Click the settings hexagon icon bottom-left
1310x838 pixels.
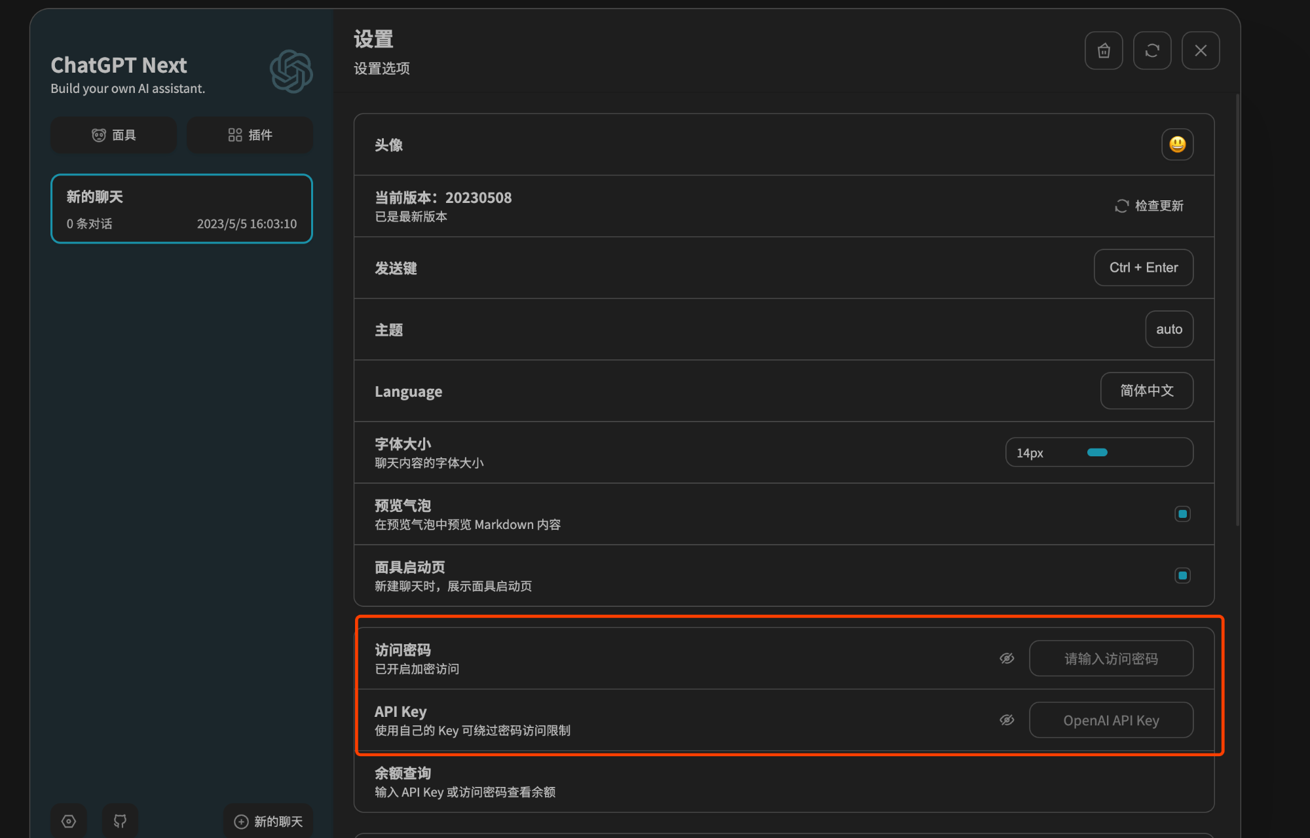[69, 821]
